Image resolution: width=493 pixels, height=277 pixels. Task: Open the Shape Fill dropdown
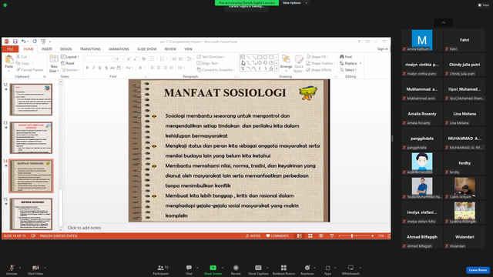click(x=317, y=56)
